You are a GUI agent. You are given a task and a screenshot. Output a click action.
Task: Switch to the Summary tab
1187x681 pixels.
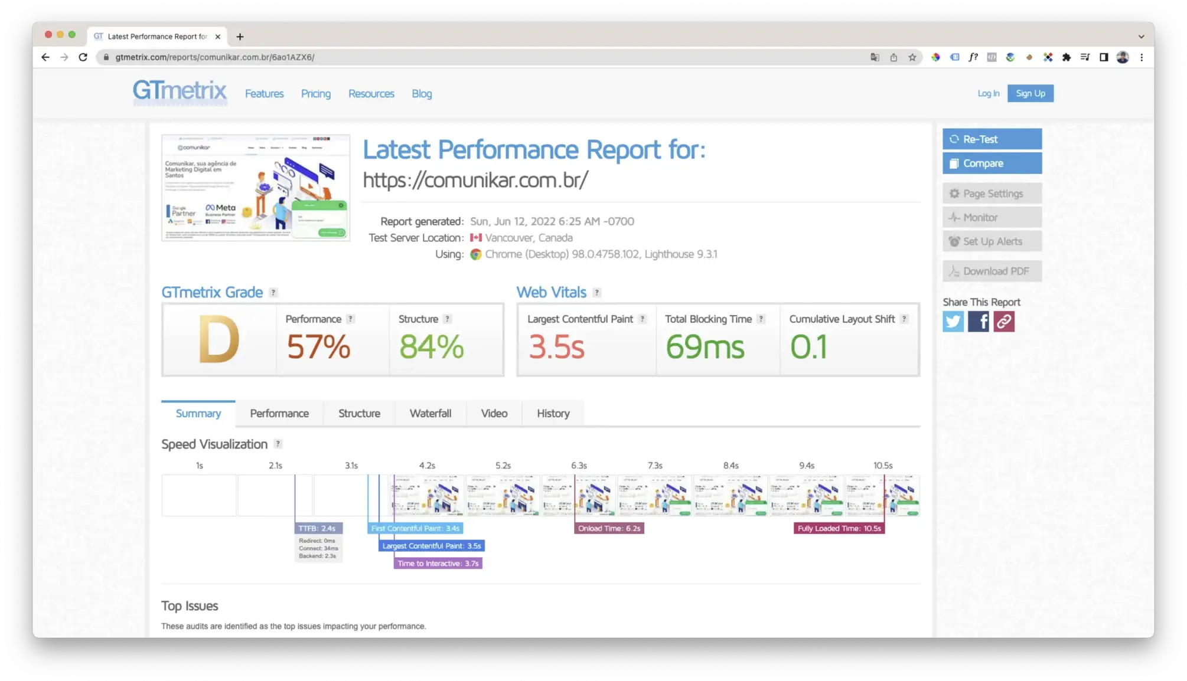tap(198, 414)
